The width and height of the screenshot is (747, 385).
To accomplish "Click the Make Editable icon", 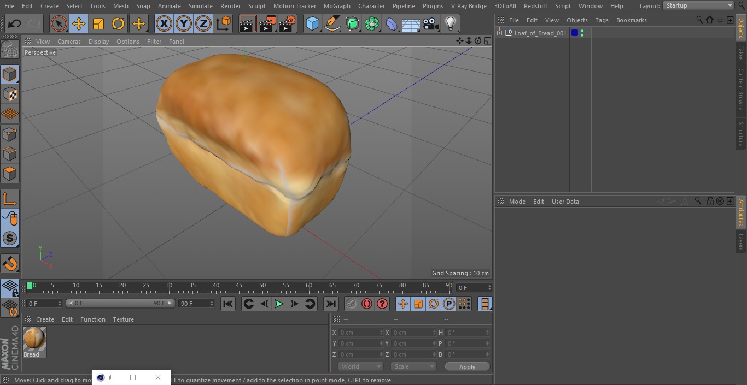I will pos(10,50).
